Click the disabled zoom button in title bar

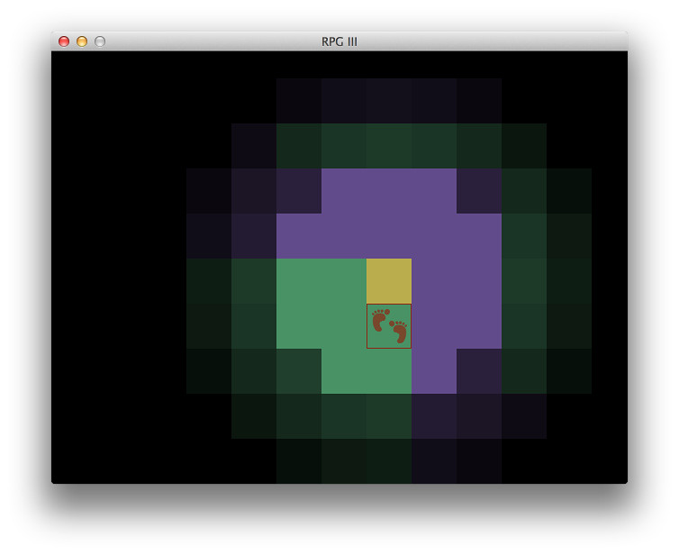point(100,41)
